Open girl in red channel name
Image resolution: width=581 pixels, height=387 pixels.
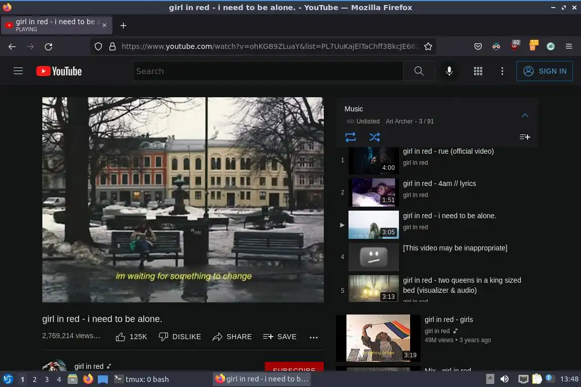[x=89, y=366]
